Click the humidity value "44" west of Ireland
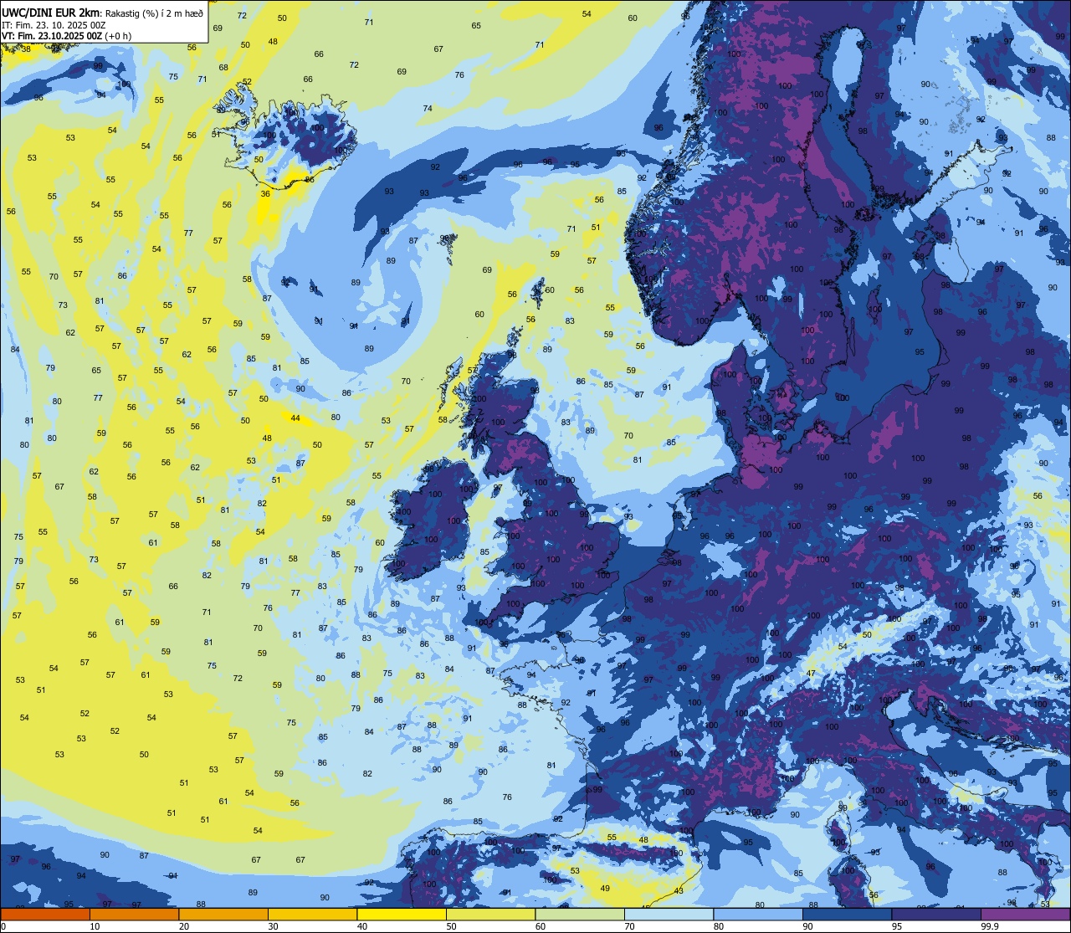 coord(295,418)
